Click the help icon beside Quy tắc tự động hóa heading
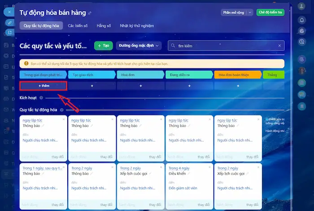314x211 pixels. coord(62,110)
